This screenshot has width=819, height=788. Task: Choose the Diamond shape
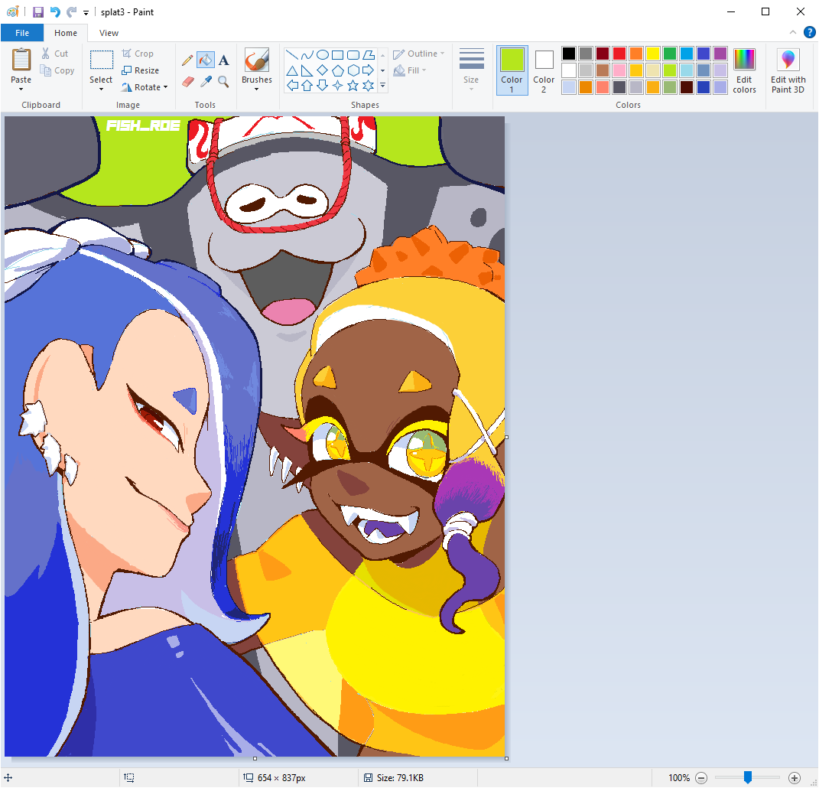point(323,70)
